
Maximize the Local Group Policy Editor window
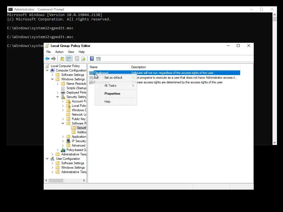(x=238, y=46)
